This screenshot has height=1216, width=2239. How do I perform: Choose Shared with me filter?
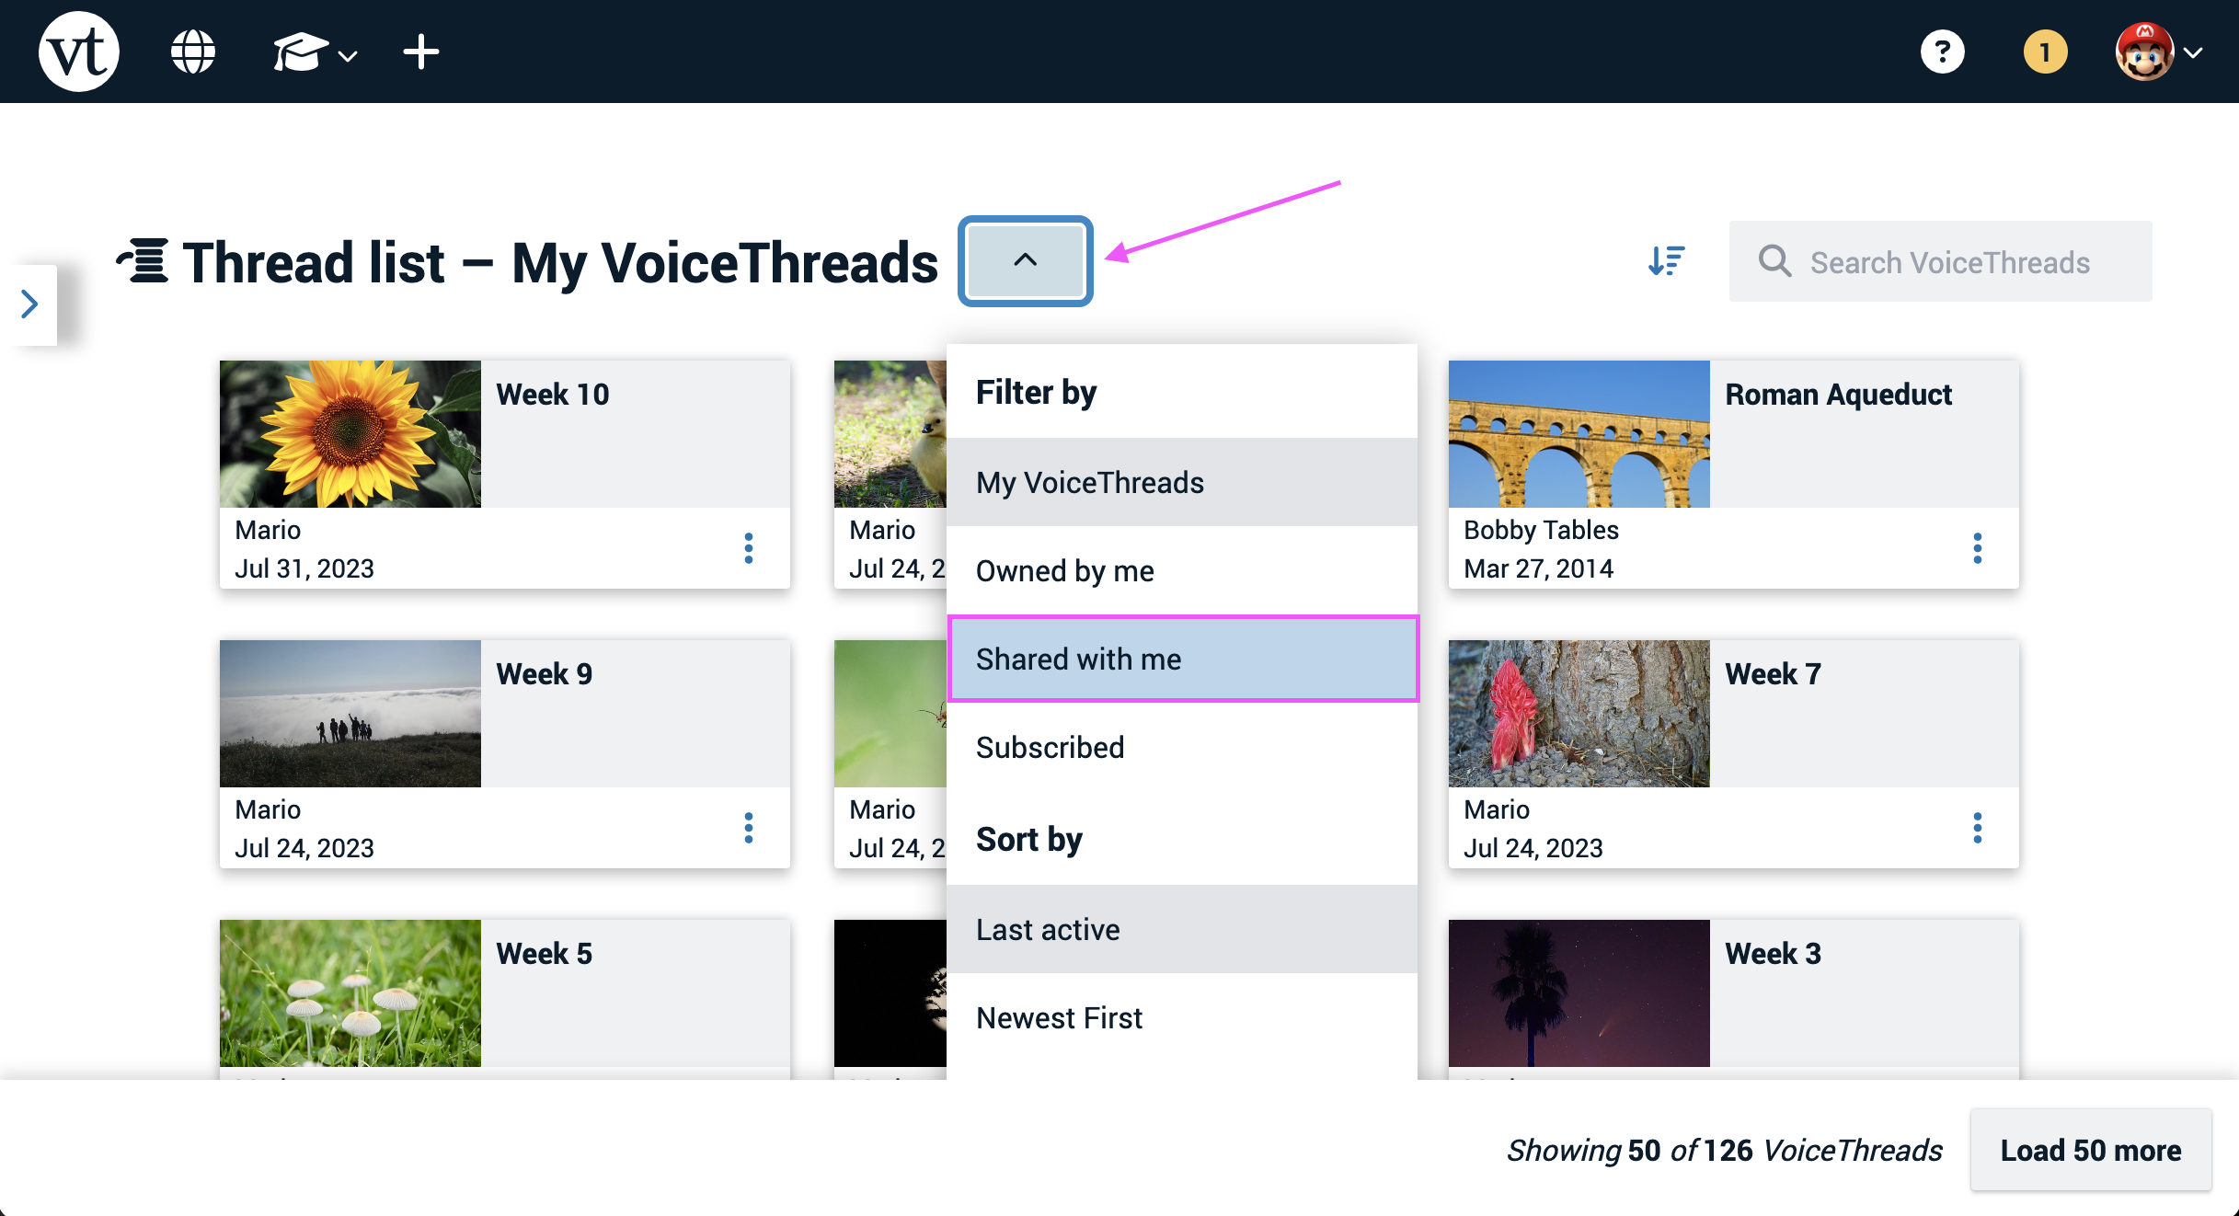click(1182, 659)
